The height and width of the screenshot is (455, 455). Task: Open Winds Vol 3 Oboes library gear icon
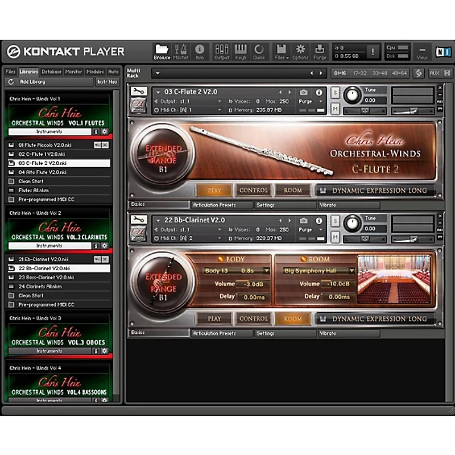[105, 351]
